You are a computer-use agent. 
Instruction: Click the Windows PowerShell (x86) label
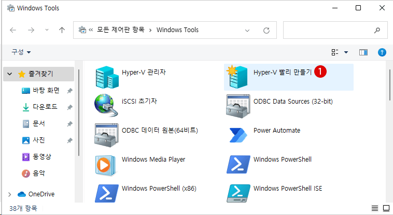[159, 188]
